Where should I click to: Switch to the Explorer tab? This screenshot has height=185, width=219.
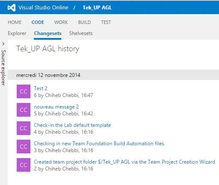pos(17,33)
